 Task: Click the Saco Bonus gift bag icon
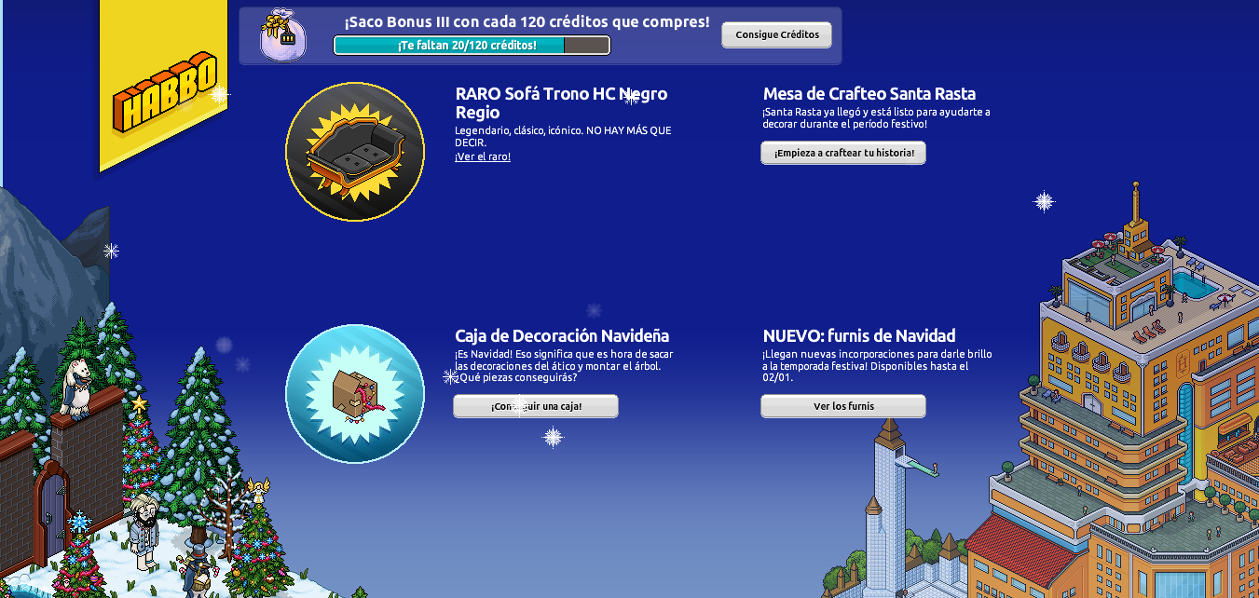281,37
